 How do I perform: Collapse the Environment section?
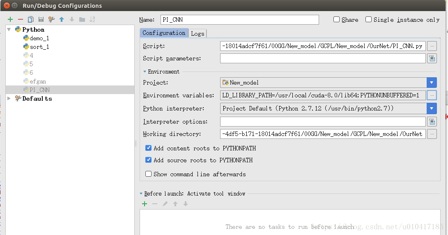(x=145, y=71)
